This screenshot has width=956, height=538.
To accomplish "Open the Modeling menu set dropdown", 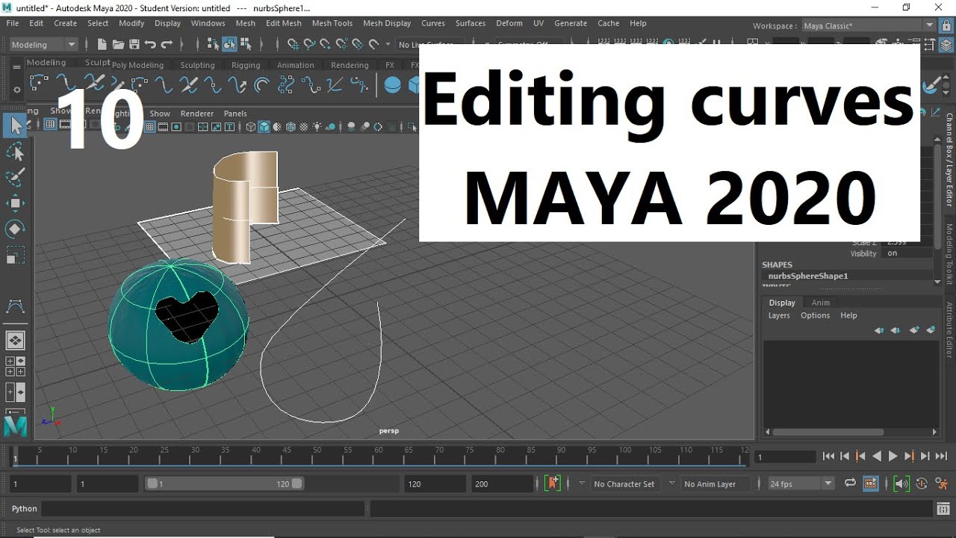I will pyautogui.click(x=43, y=45).
